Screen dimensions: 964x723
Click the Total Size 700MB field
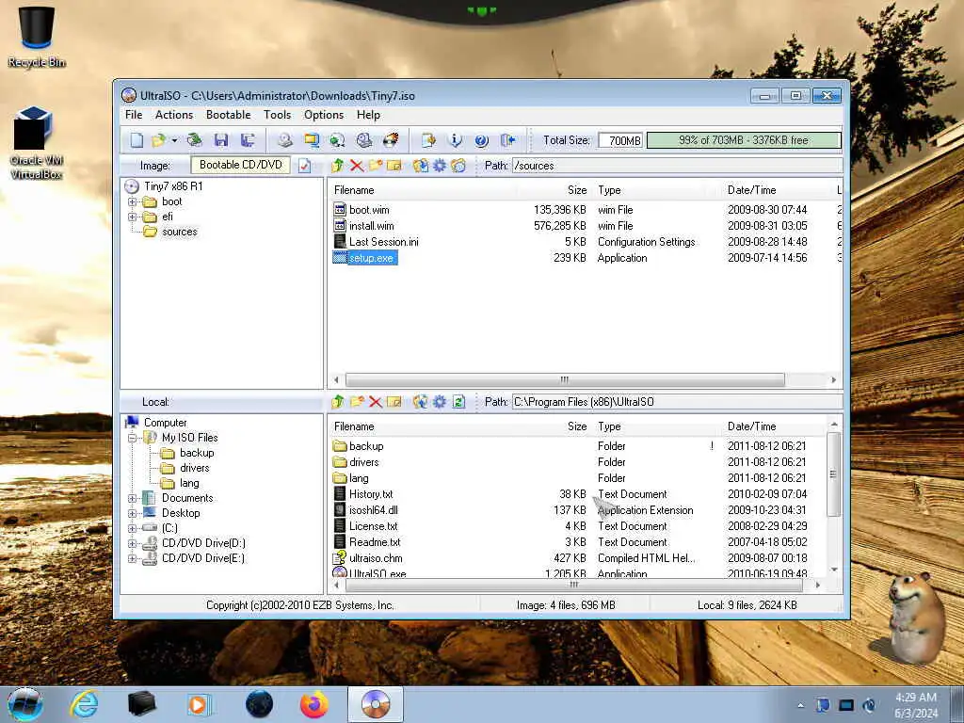pyautogui.click(x=620, y=141)
